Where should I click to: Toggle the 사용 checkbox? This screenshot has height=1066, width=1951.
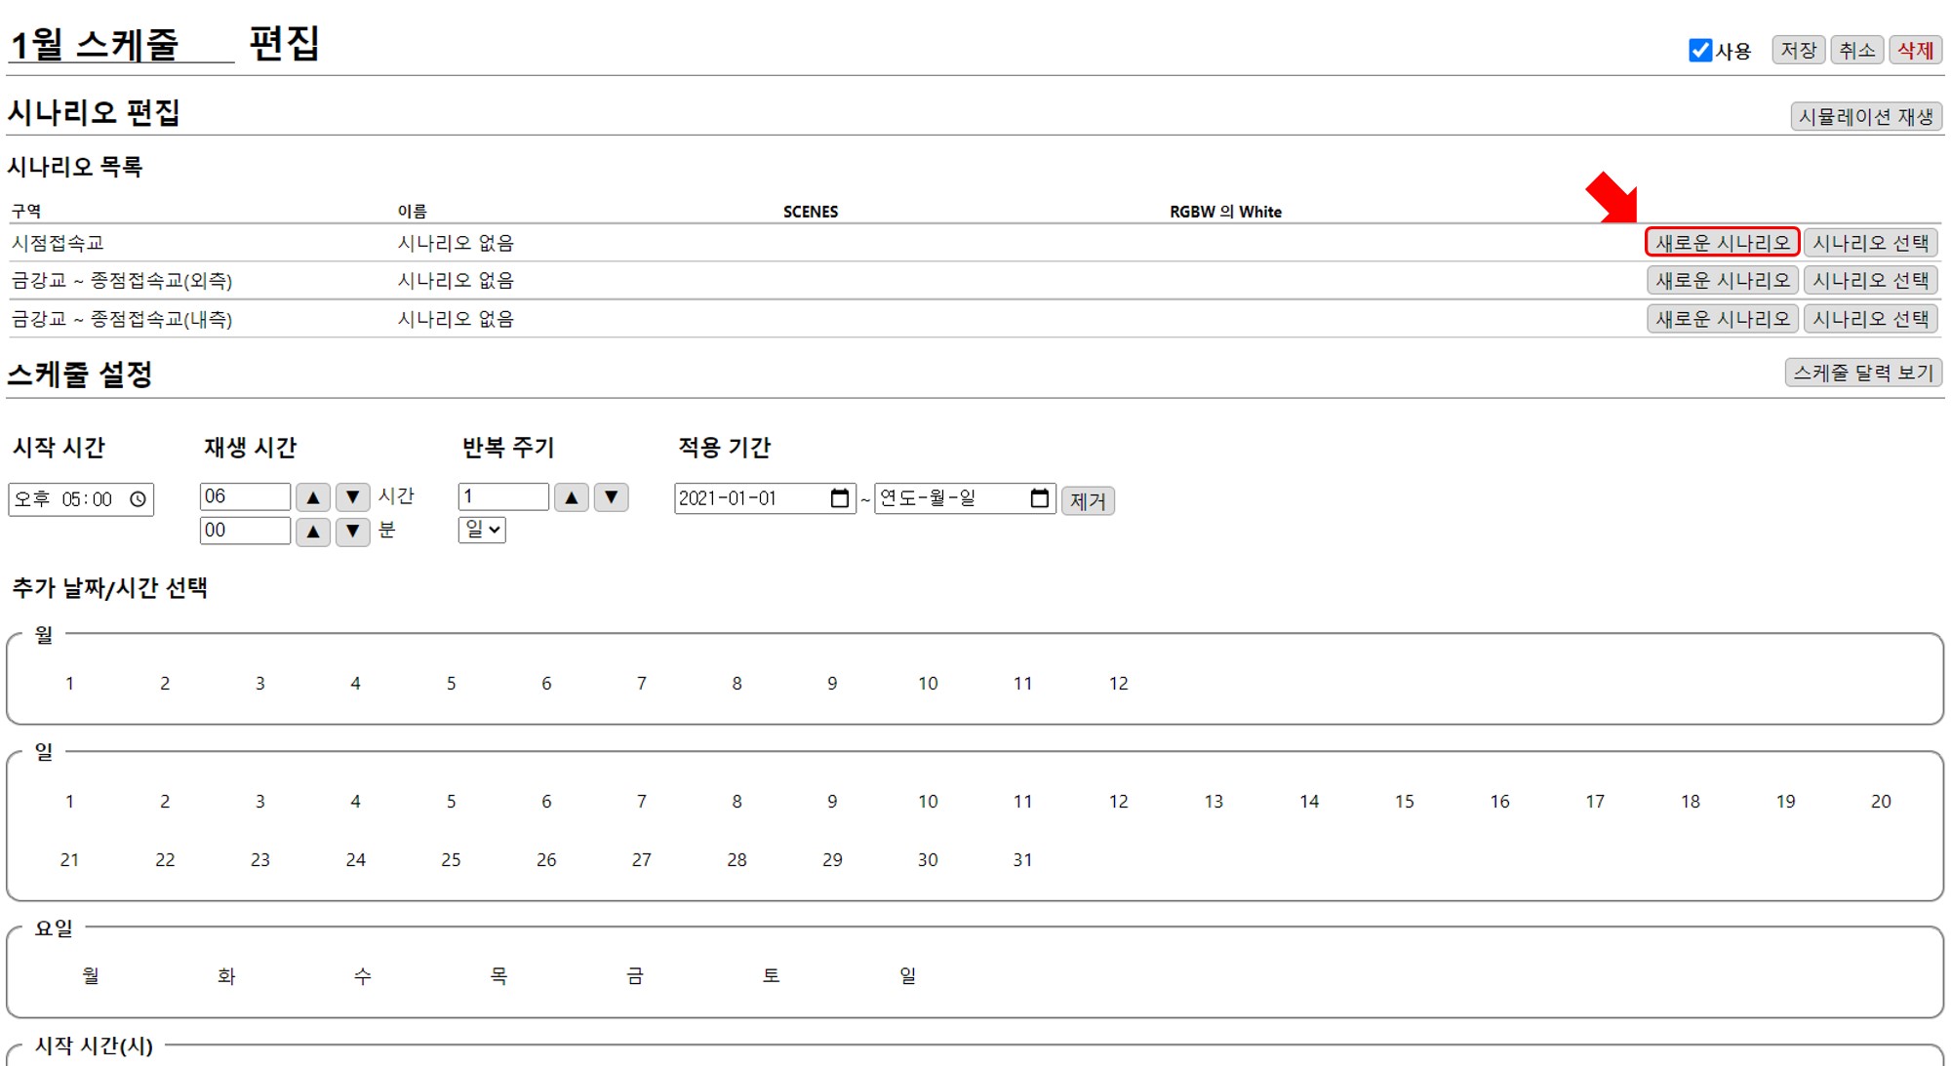[x=1700, y=50]
